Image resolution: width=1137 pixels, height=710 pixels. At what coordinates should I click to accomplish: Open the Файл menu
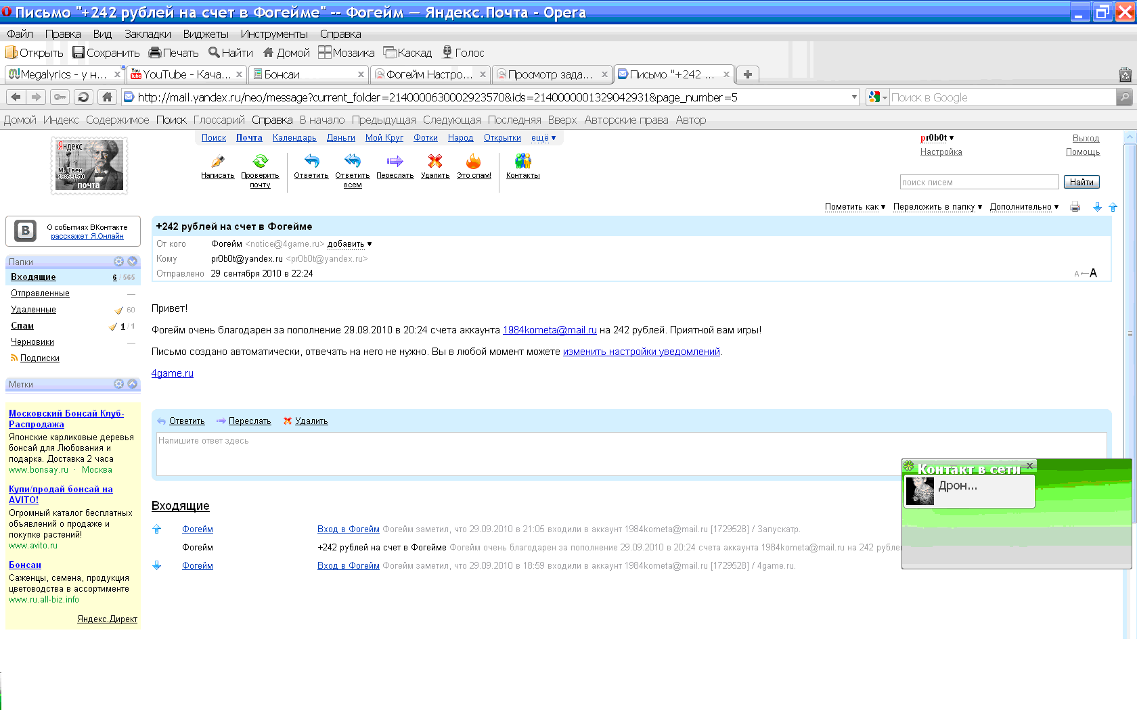(x=20, y=34)
